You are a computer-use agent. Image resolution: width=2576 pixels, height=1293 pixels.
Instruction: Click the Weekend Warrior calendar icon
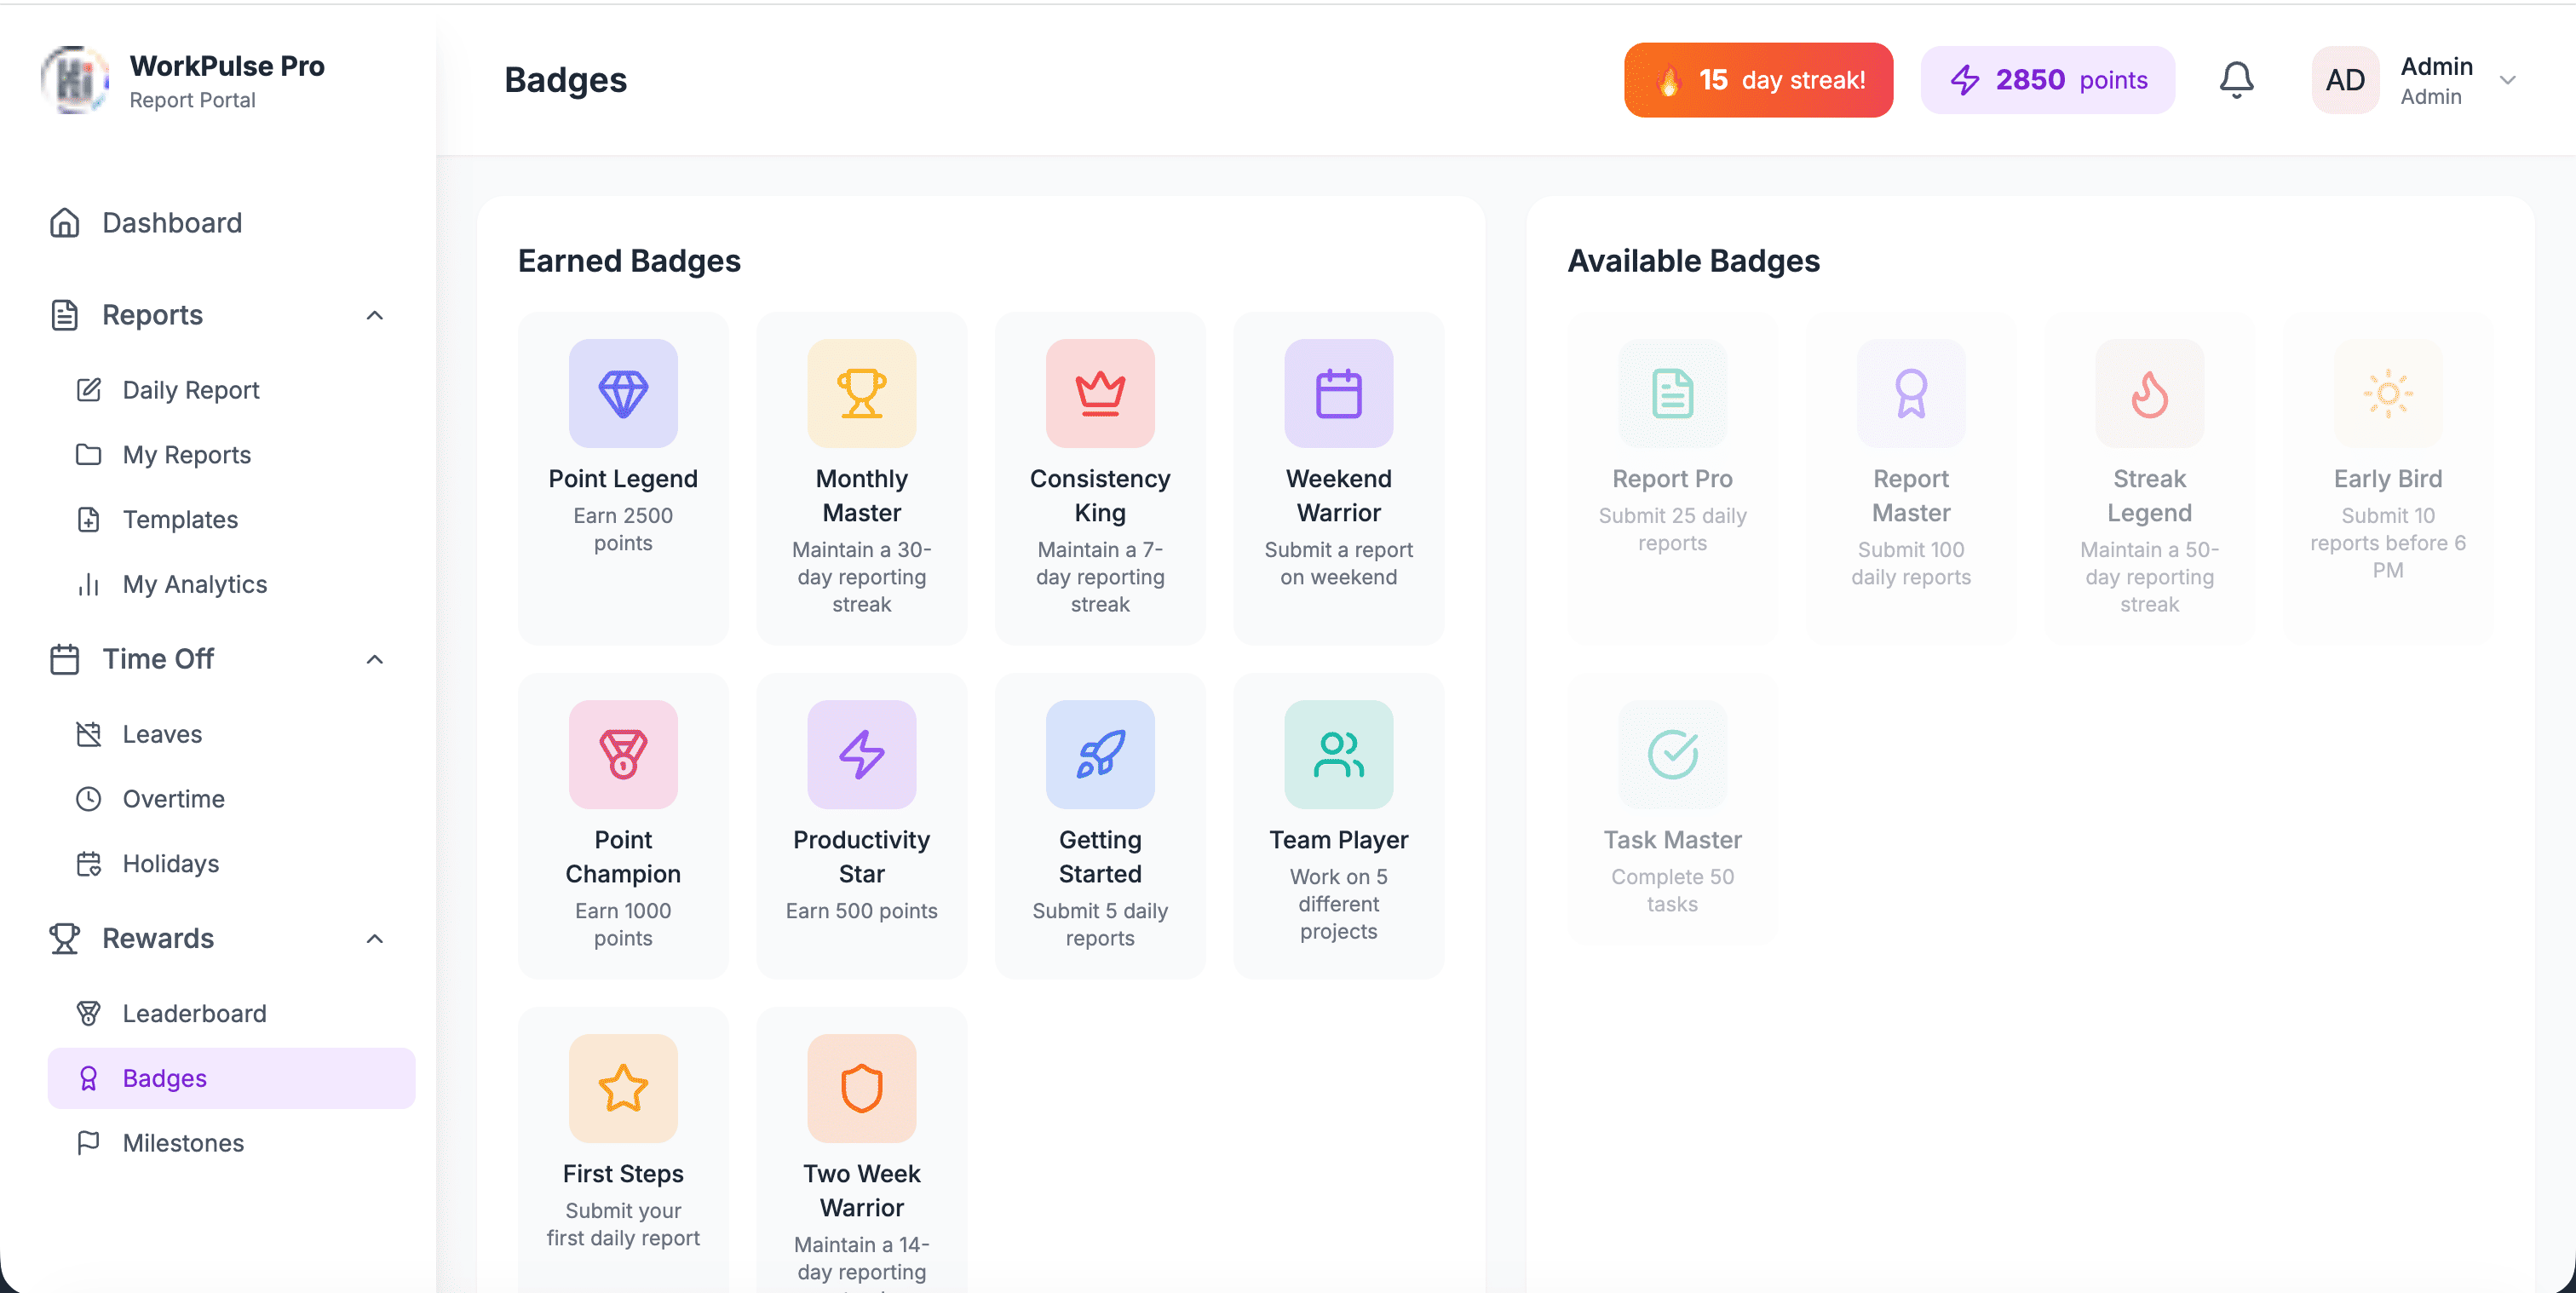pyautogui.click(x=1338, y=393)
